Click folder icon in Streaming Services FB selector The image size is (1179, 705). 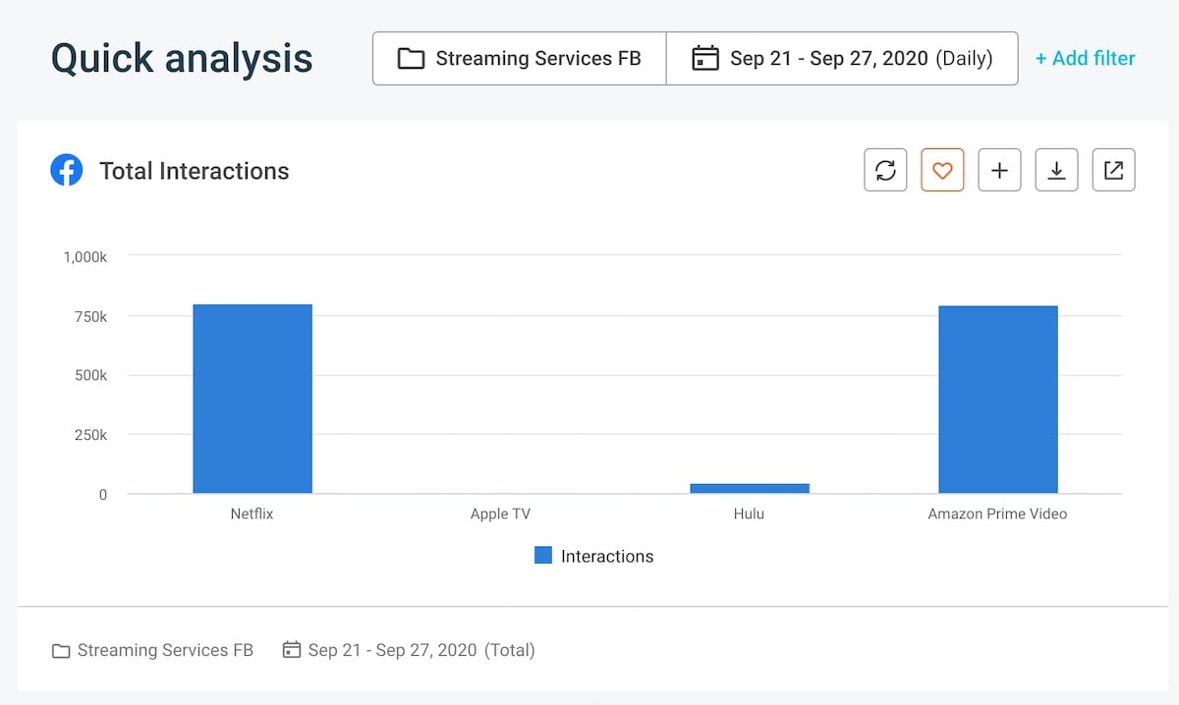(411, 59)
